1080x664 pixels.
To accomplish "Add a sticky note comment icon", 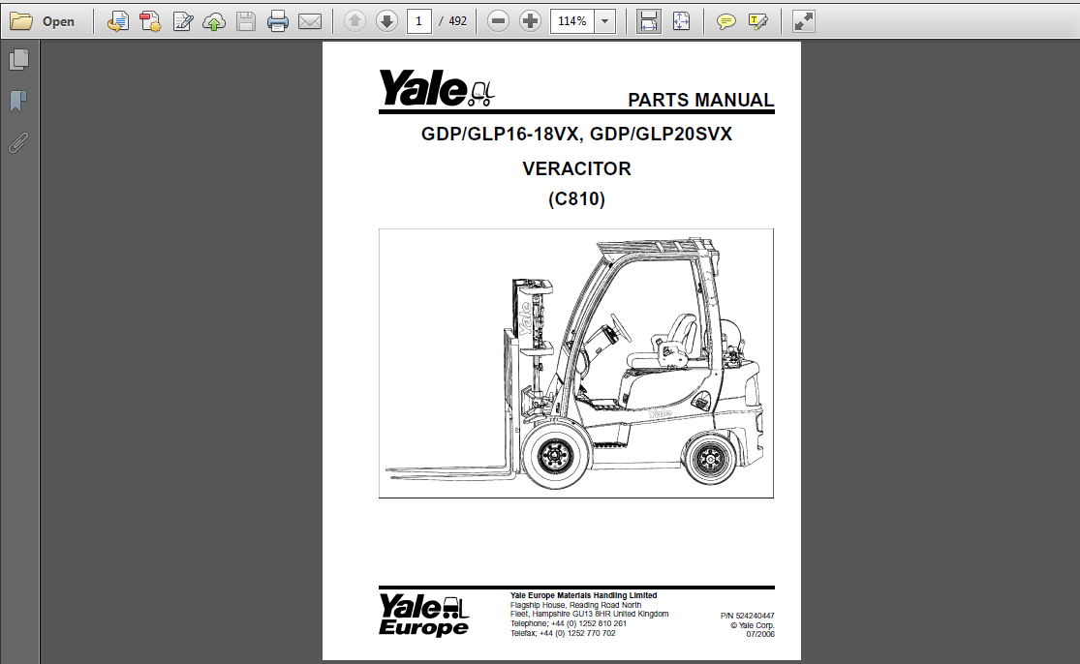I will (x=725, y=22).
